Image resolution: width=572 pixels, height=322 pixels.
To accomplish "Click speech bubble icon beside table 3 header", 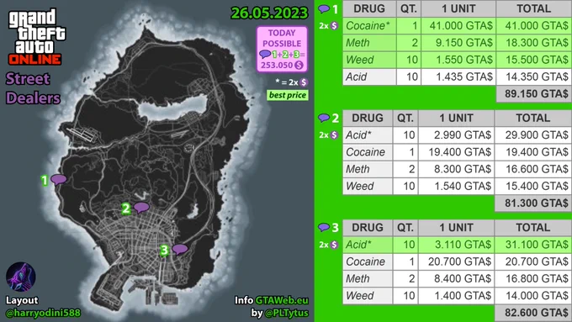I will click(x=324, y=227).
